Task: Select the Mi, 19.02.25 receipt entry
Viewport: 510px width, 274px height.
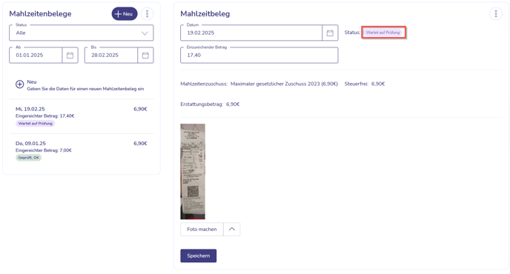Action: coord(82,116)
